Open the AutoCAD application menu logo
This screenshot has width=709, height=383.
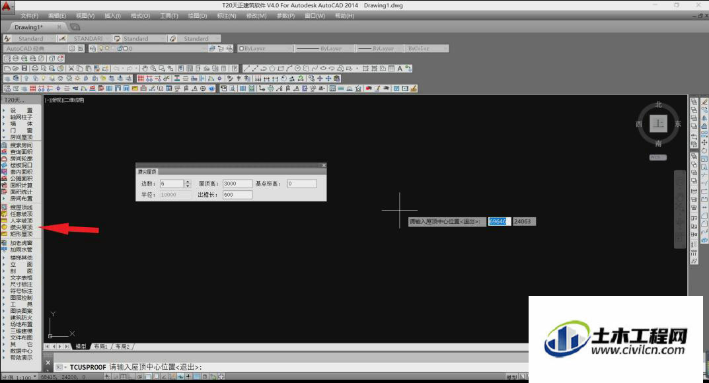point(7,7)
